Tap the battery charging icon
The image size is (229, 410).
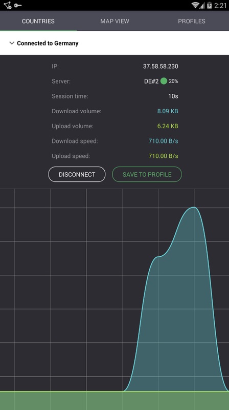tap(209, 5)
